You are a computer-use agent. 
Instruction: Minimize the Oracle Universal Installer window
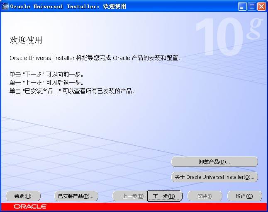click(x=242, y=7)
